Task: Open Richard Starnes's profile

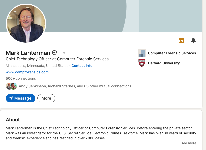Action: 61,86
